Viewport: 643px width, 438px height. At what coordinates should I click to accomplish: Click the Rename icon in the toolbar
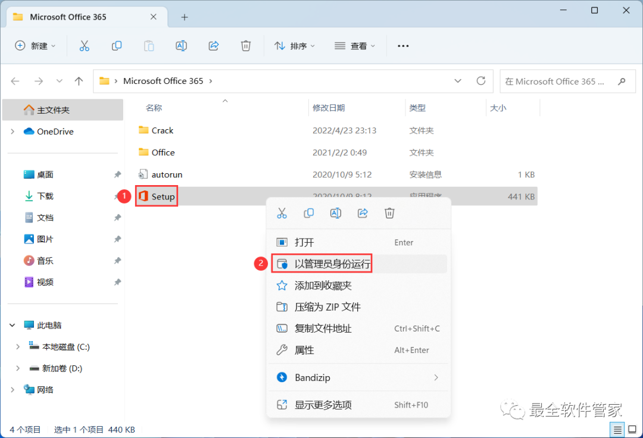pos(181,46)
